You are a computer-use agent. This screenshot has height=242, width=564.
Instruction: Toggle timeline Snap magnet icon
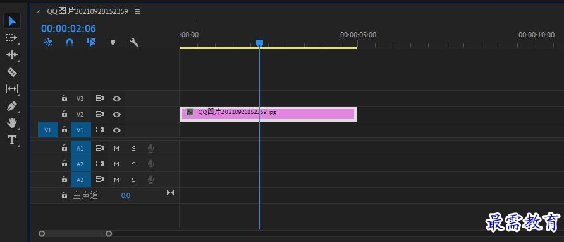70,43
